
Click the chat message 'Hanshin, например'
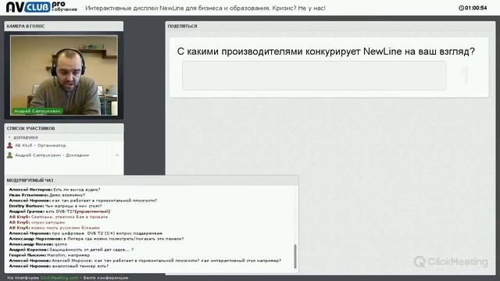click(x=49, y=255)
